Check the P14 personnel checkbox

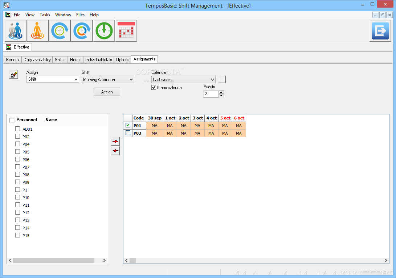[x=17, y=227]
